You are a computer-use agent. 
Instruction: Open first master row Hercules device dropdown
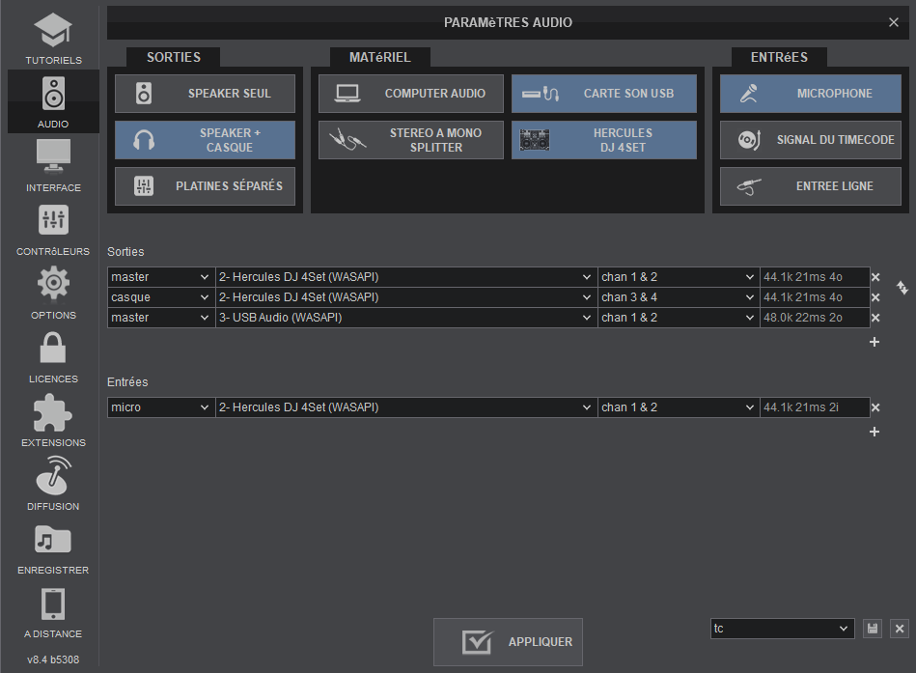[406, 277]
